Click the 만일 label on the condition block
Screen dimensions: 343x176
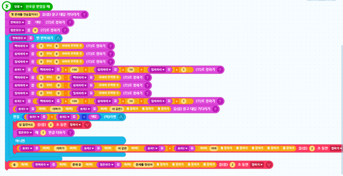click(16, 117)
